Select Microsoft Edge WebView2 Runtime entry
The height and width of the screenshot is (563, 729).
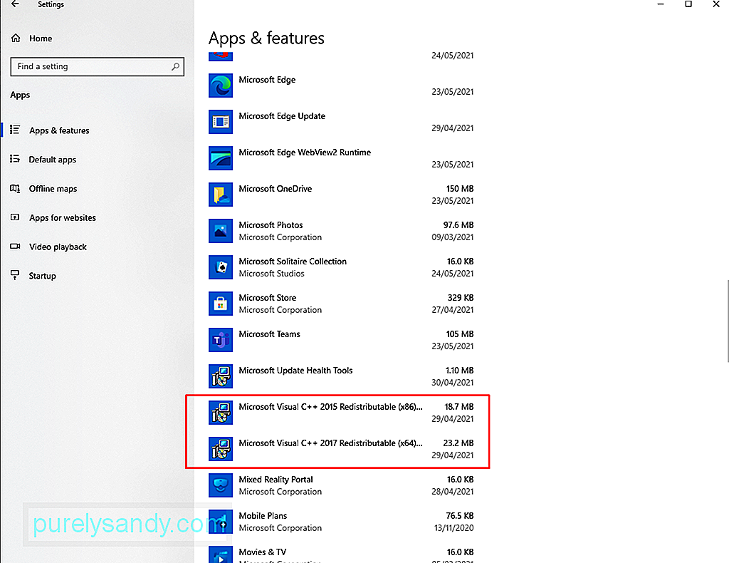pyautogui.click(x=341, y=158)
